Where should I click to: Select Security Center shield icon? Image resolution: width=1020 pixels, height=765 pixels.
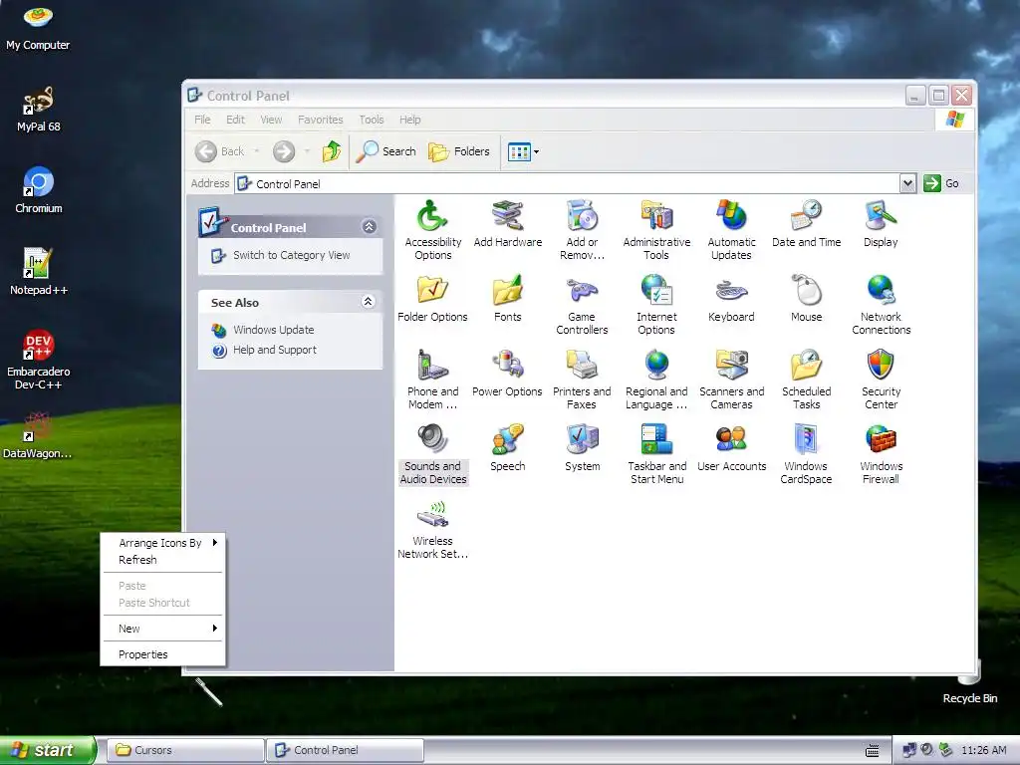point(881,380)
